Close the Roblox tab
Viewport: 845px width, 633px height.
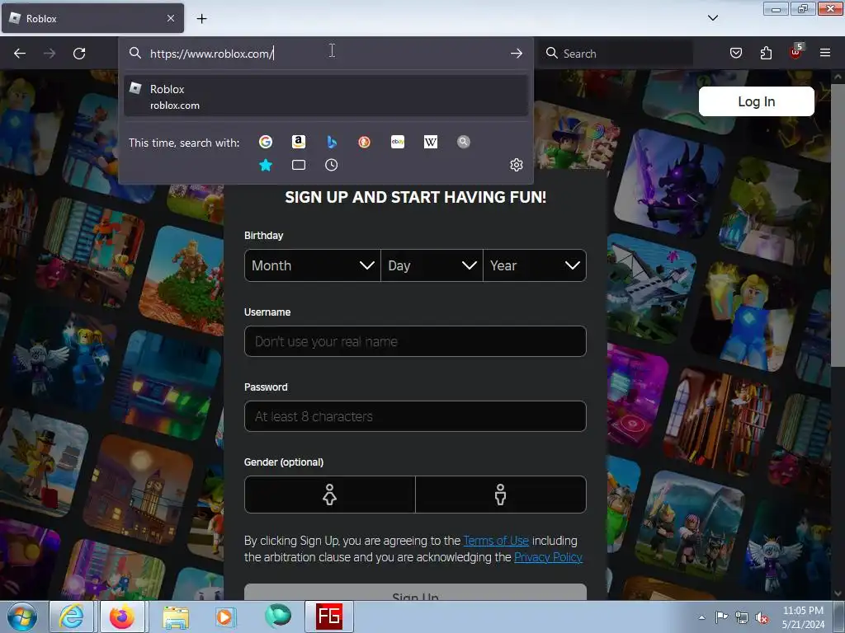tap(170, 18)
